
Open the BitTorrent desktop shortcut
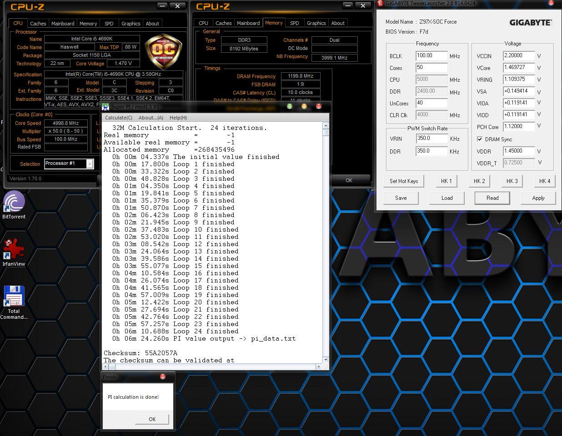pos(14,205)
